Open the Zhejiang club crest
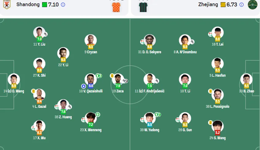This screenshot has height=150, width=260. [x=252, y=5]
